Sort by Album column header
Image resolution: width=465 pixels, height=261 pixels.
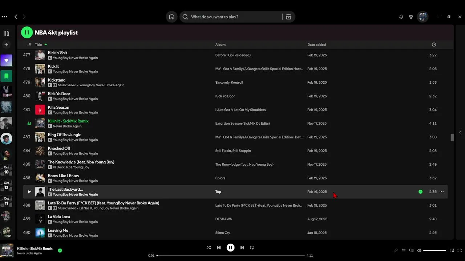click(x=221, y=45)
